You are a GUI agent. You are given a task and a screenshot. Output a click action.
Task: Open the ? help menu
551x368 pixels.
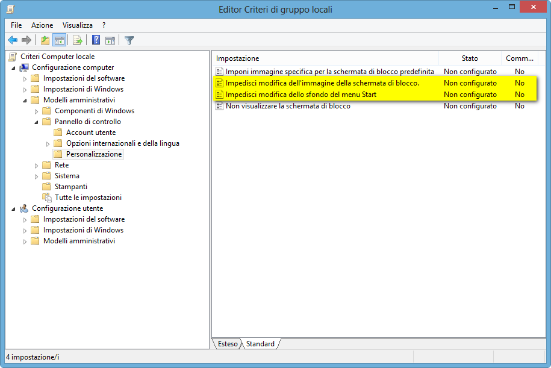tap(104, 25)
